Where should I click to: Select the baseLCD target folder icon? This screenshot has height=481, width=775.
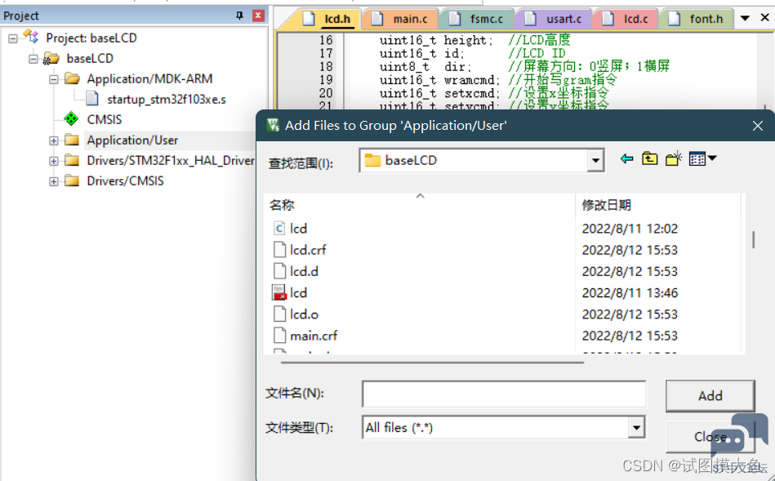[51, 58]
